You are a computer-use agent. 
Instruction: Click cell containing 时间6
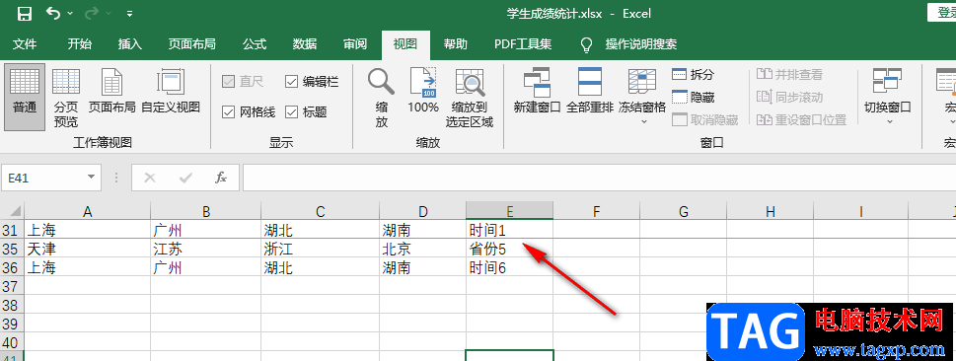click(510, 267)
